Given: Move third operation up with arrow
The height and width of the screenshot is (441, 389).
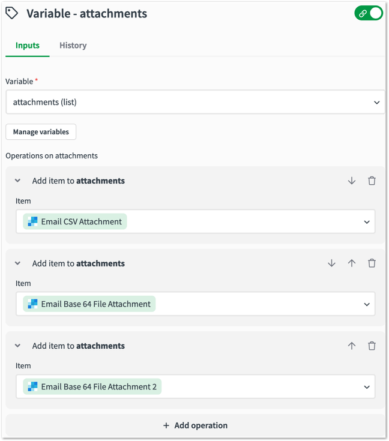Looking at the screenshot, I should [352, 346].
